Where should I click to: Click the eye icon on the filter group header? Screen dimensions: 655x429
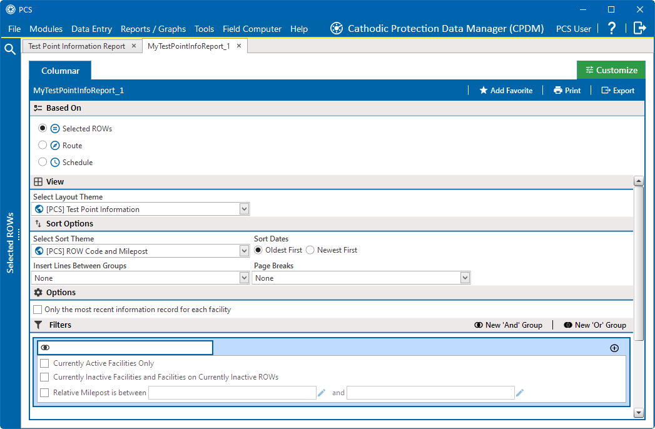(44, 347)
